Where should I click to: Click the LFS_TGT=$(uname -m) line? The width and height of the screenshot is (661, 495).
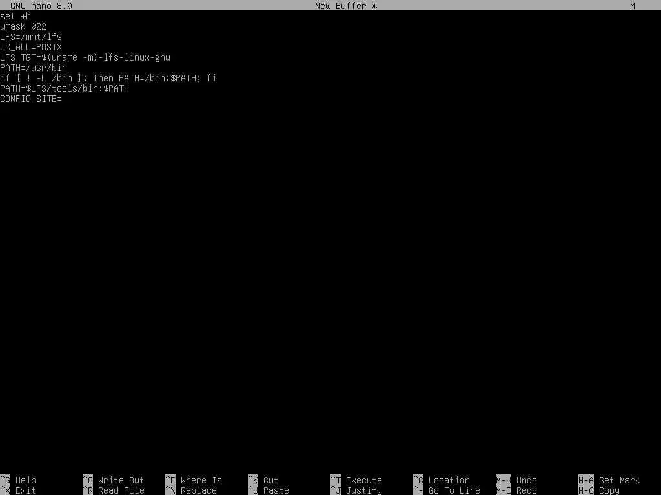85,57
